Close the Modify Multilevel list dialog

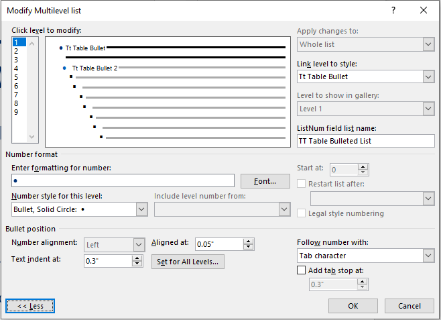pyautogui.click(x=424, y=10)
